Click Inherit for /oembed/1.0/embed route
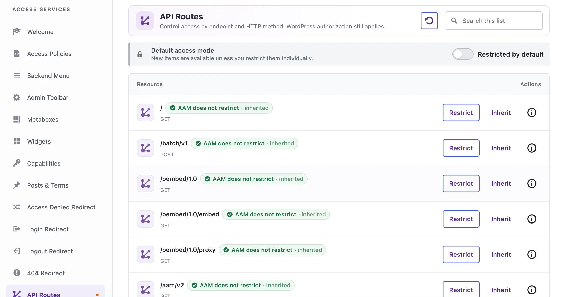The image size is (562, 297). click(x=501, y=219)
